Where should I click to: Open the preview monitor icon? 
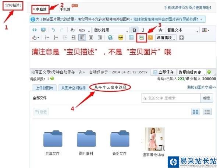pyautogui.click(x=43, y=30)
